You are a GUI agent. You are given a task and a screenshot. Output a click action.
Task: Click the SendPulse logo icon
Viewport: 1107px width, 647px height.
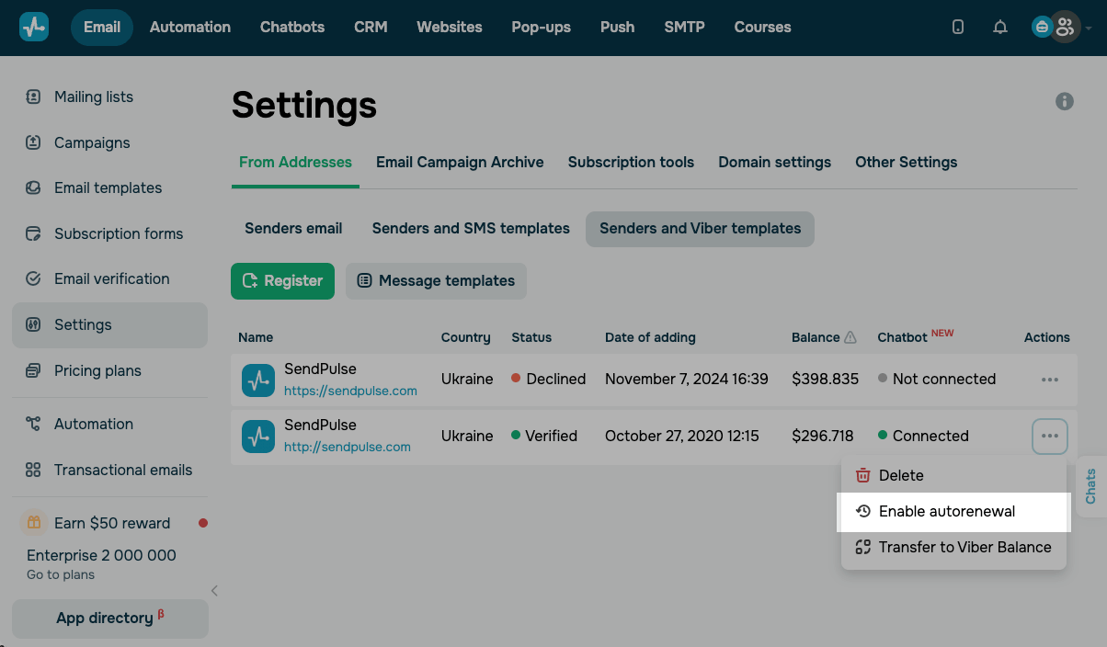pyautogui.click(x=34, y=28)
